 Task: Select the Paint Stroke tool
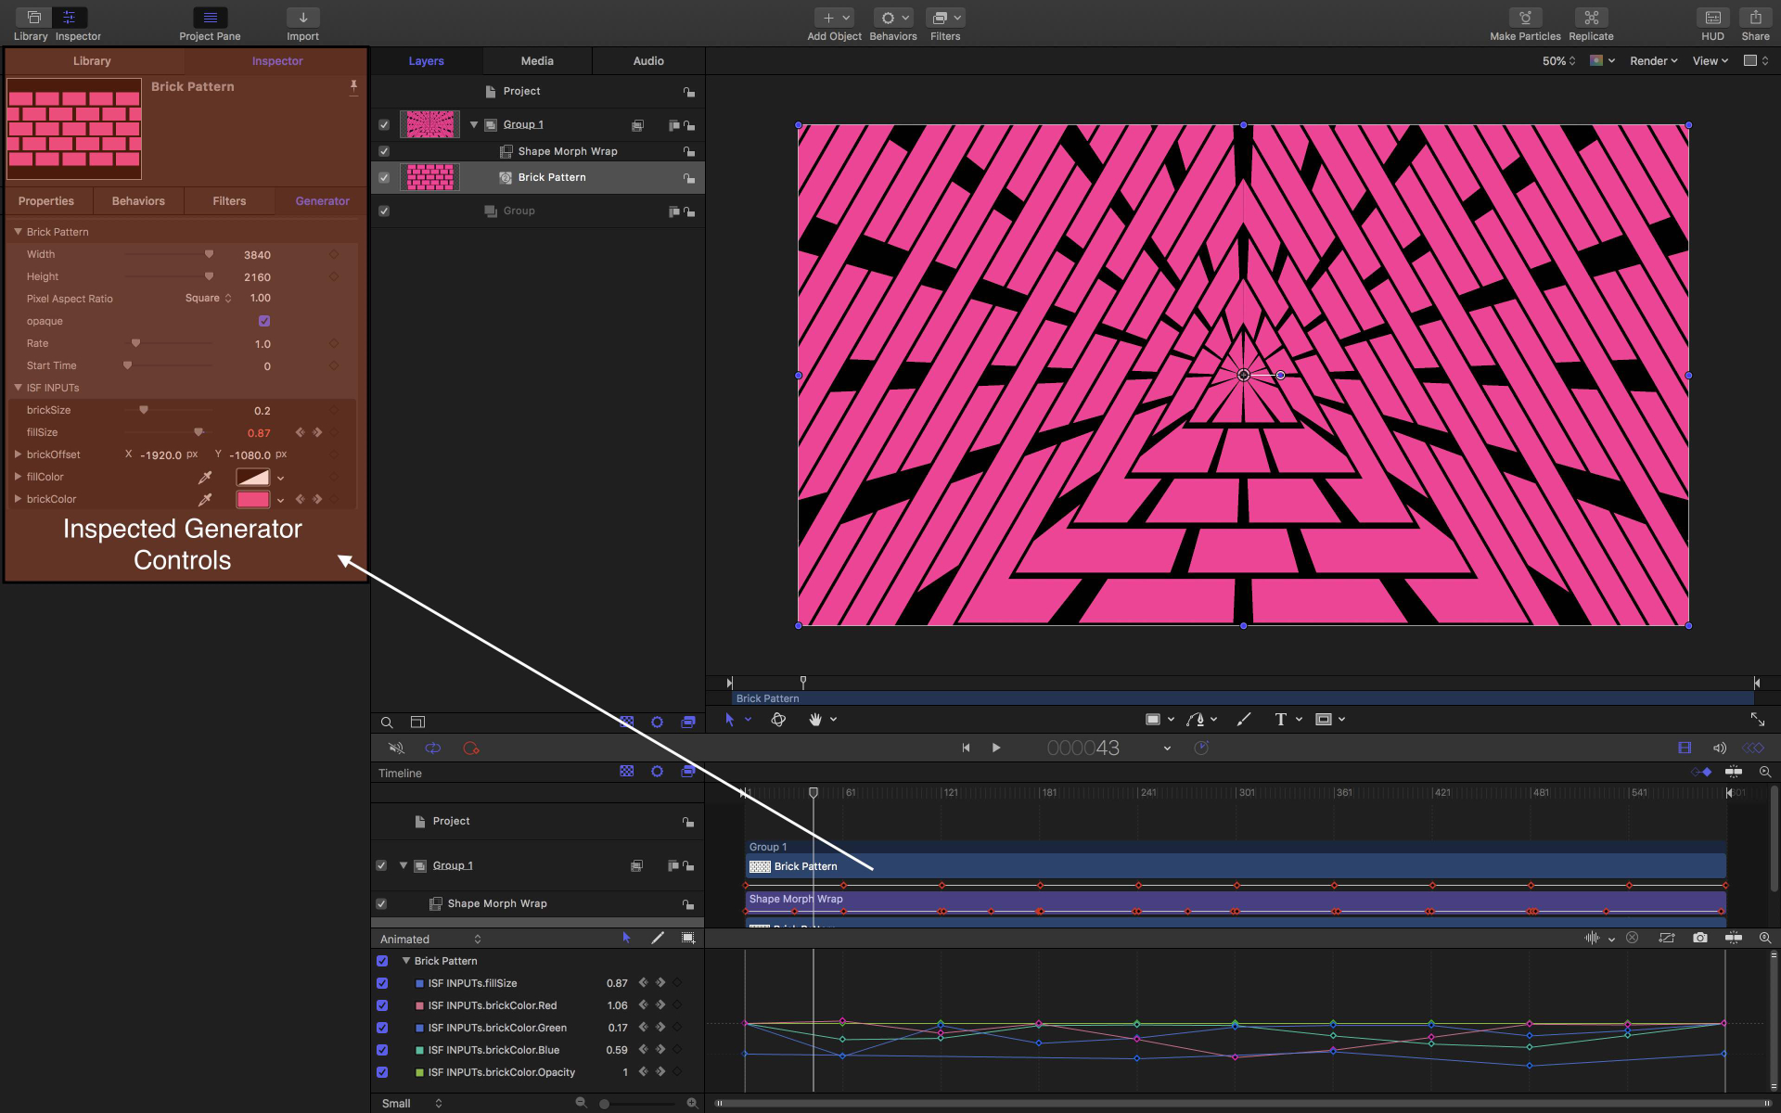pyautogui.click(x=1244, y=720)
